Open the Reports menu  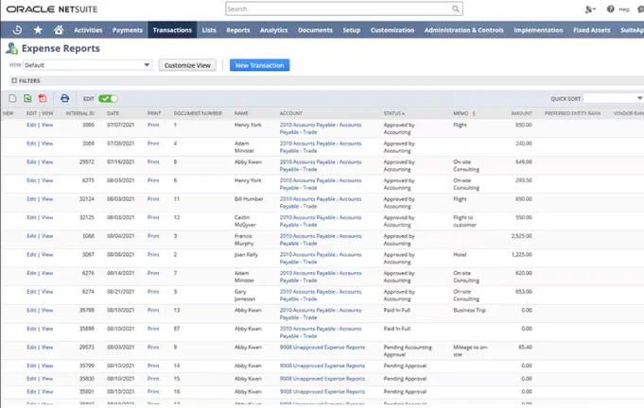[238, 30]
